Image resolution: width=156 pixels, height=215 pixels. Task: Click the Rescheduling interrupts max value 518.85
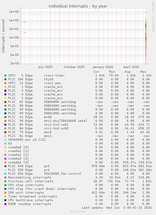tap(144, 178)
